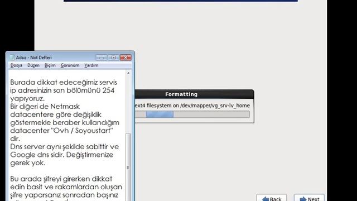Screen dimensions: 357x201
Task: Click the ext4 filesystem path text
Action: [x=192, y=106]
